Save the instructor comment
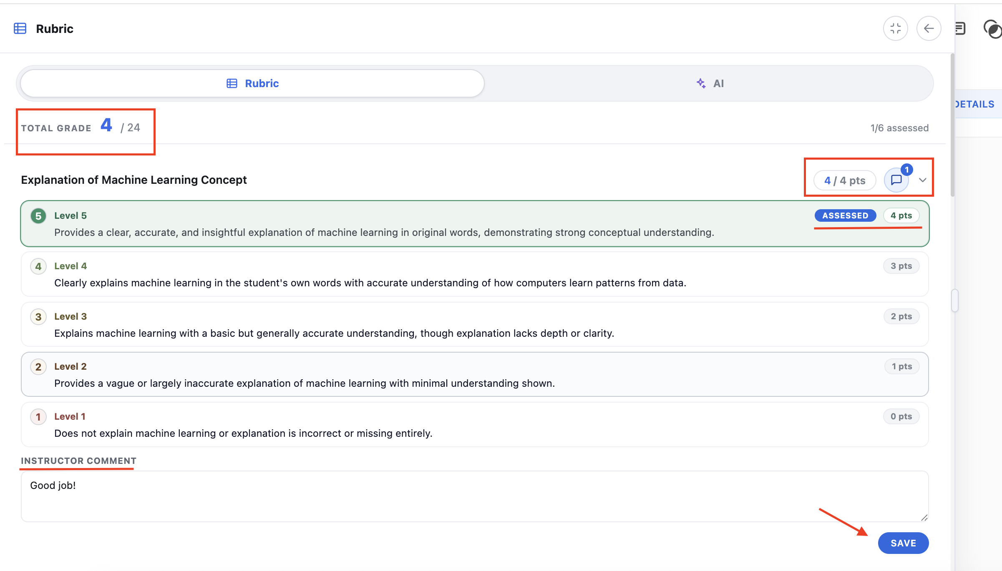Image resolution: width=1002 pixels, height=571 pixels. click(x=903, y=543)
